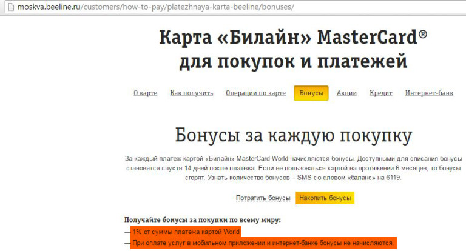Click the "Бонусы за каждую покупку" heading
The width and height of the screenshot is (466, 251).
tap(293, 135)
